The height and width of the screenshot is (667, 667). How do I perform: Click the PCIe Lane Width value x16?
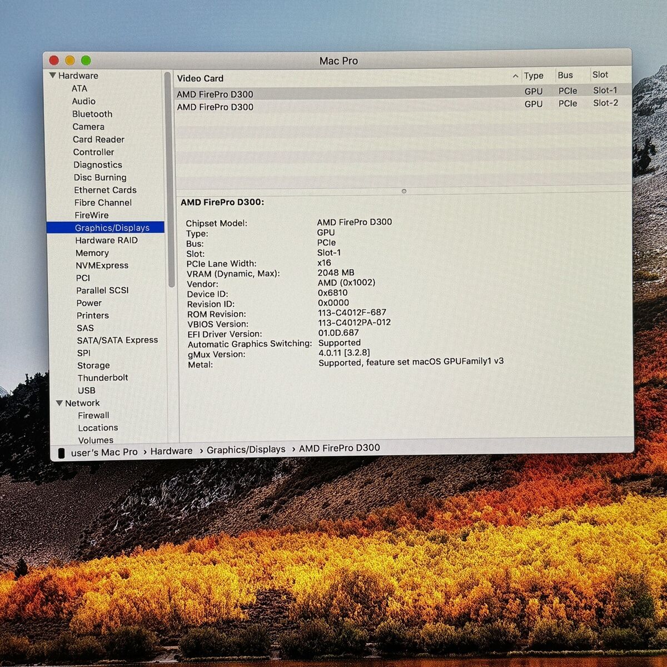point(324,262)
